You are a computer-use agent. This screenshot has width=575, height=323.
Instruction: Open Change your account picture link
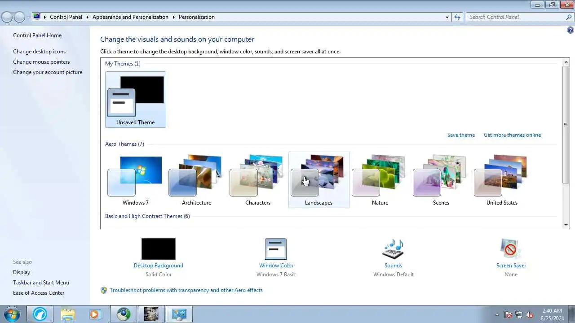[x=48, y=72]
